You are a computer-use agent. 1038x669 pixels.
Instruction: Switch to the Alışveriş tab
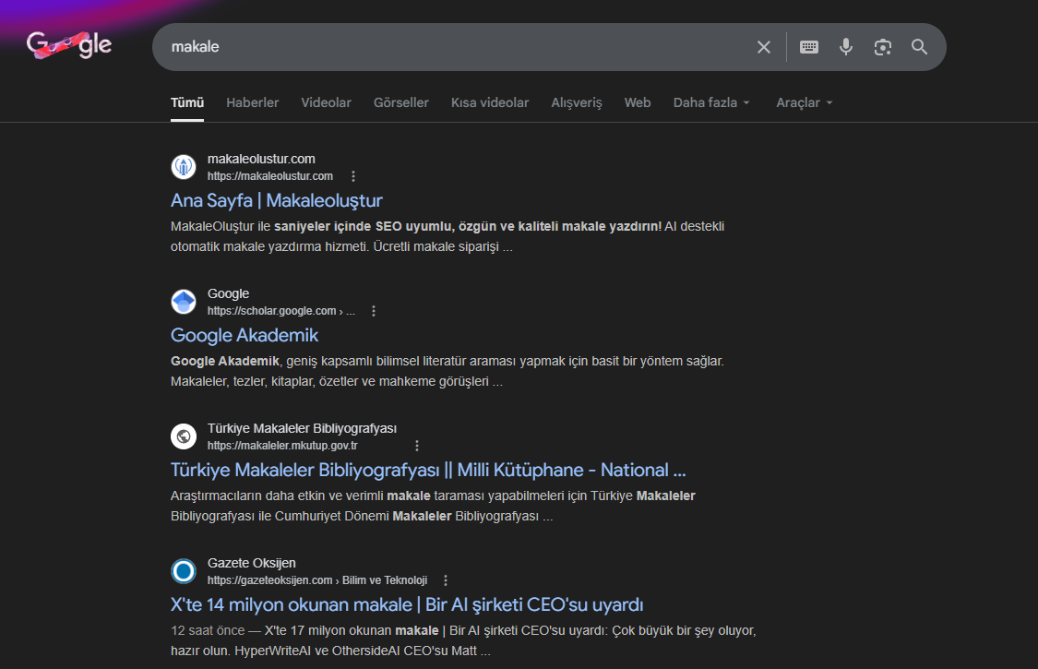pyautogui.click(x=577, y=102)
